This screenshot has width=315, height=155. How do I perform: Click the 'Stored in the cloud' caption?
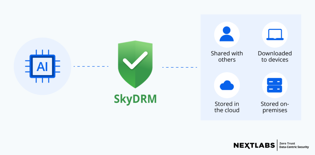coord(227,107)
